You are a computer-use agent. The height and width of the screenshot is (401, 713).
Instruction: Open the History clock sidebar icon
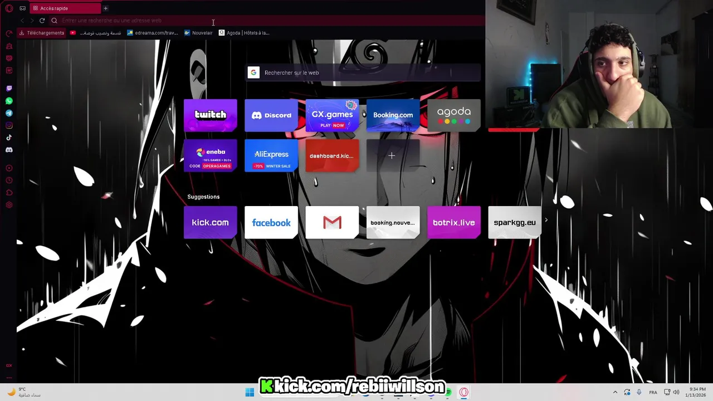pyautogui.click(x=9, y=180)
